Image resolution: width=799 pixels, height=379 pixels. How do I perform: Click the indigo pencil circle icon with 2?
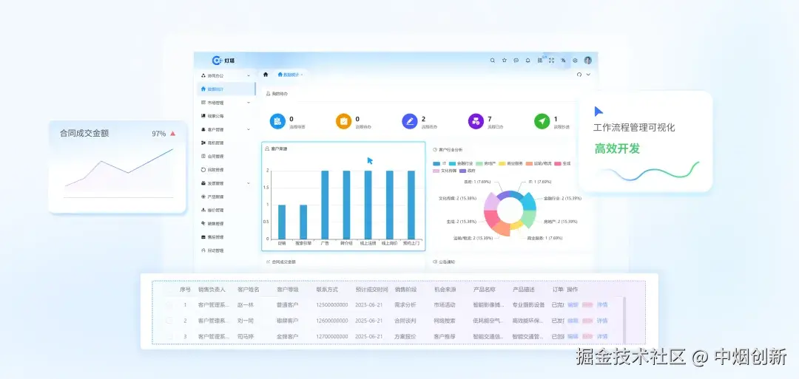click(x=410, y=121)
